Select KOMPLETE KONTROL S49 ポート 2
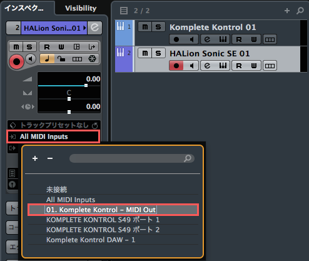This screenshot has height=261, width=309. pos(113,230)
